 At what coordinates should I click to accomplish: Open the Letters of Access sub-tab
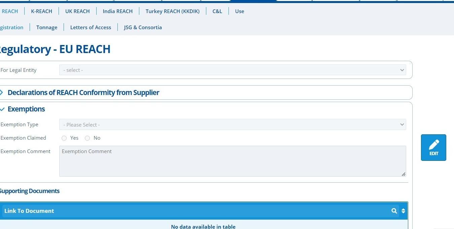coord(91,27)
